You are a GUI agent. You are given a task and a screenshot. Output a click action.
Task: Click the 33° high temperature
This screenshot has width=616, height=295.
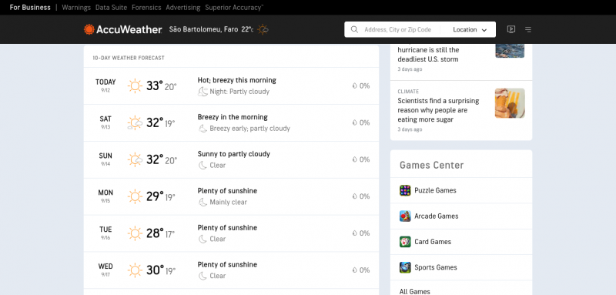(155, 85)
